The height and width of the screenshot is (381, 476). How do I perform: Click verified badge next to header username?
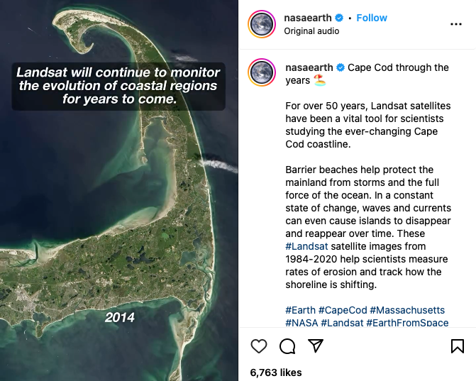[339, 18]
